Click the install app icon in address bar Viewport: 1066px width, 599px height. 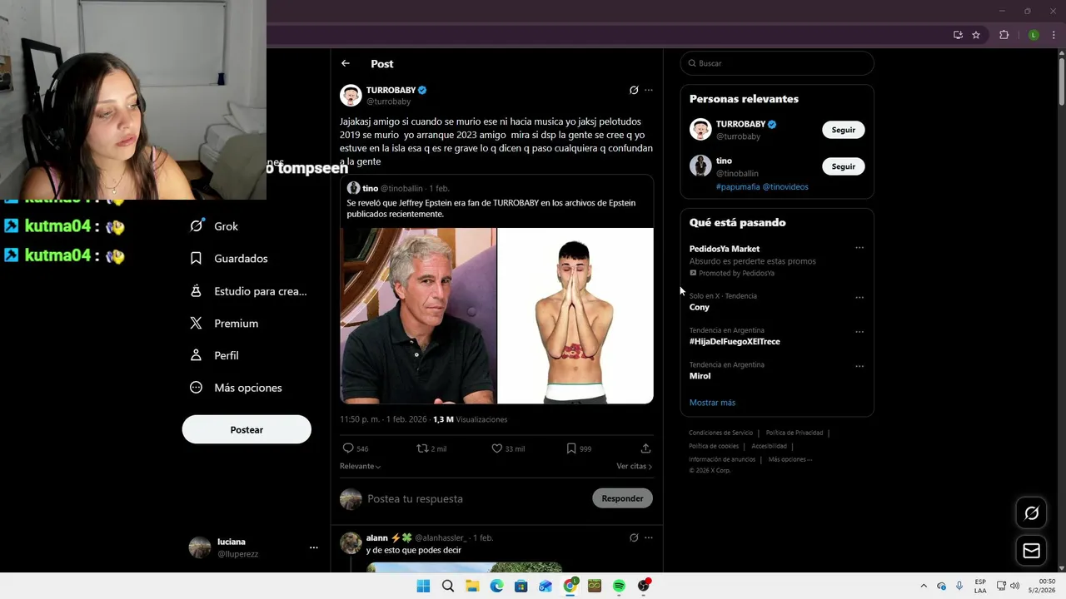(958, 35)
